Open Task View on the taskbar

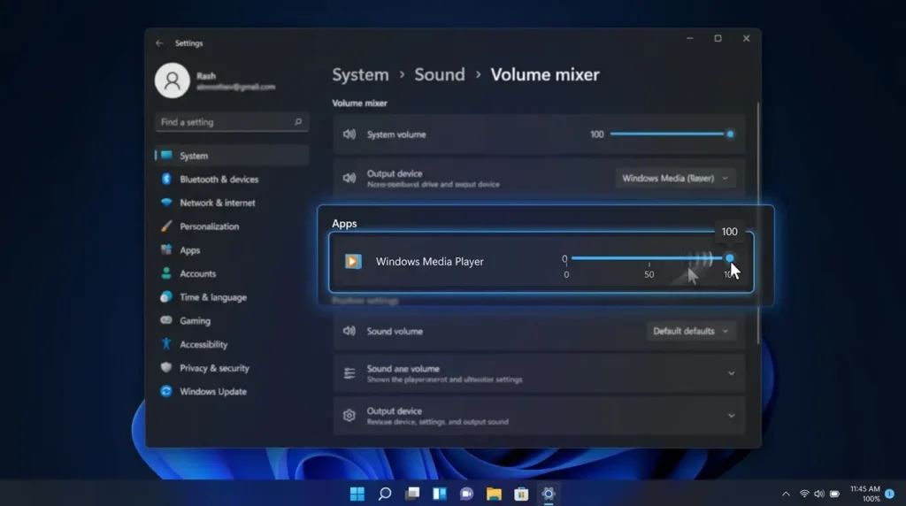[412, 494]
